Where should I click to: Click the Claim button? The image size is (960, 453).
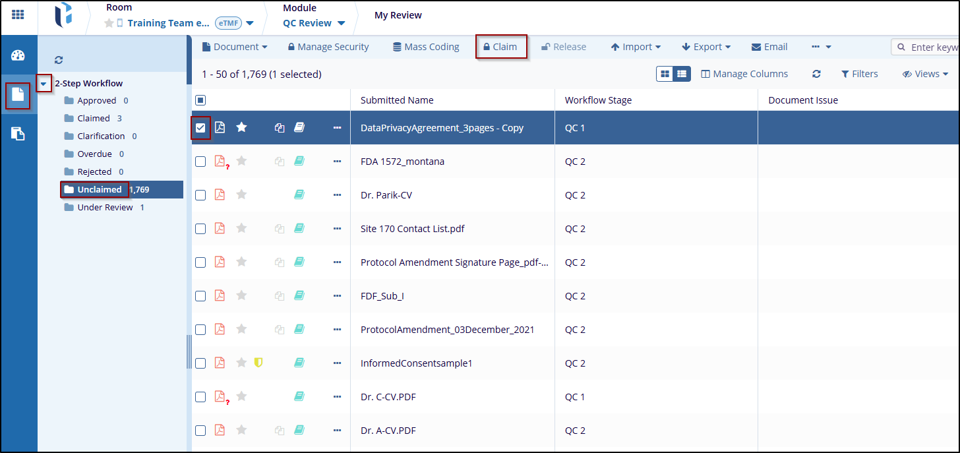[500, 47]
